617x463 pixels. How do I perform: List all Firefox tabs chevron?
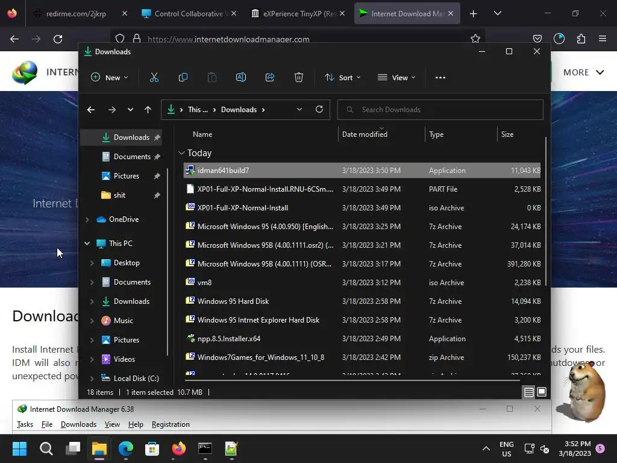pos(497,13)
